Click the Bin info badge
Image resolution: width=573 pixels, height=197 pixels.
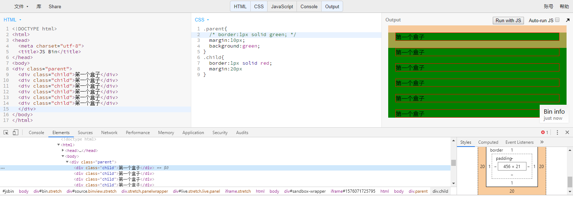554,114
